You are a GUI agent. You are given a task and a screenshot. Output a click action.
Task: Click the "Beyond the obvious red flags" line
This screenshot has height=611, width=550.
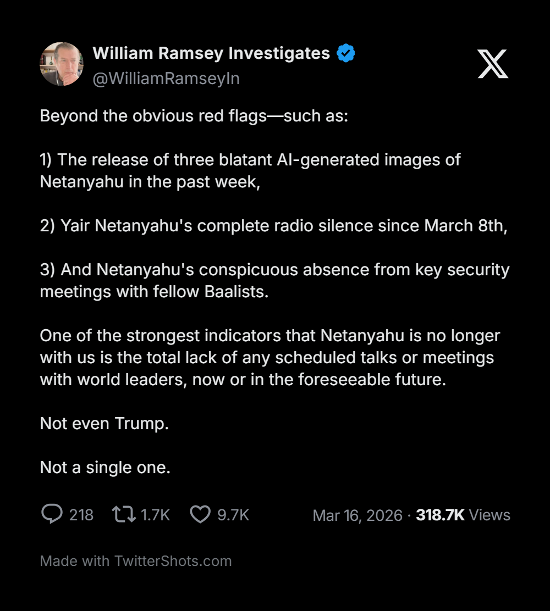point(194,117)
